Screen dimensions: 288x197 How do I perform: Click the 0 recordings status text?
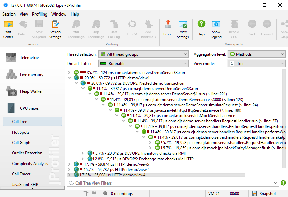122,194
